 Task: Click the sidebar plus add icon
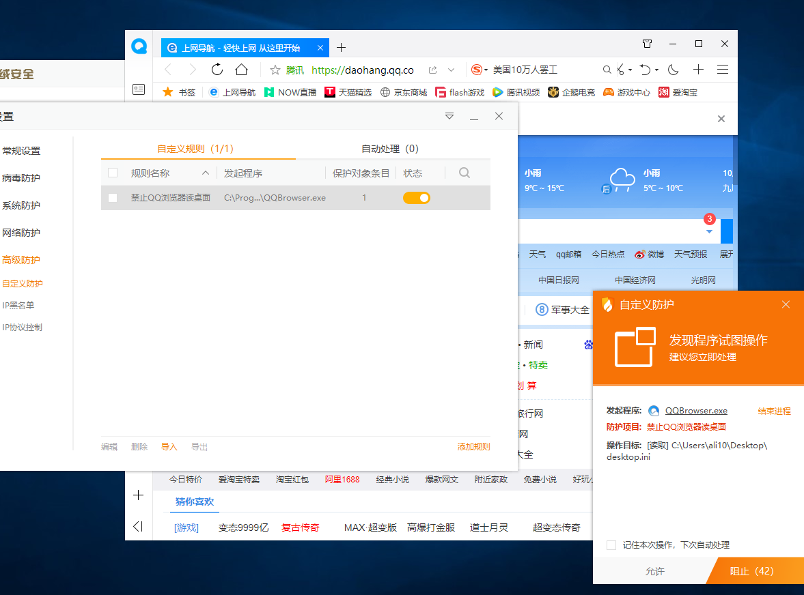coord(139,495)
